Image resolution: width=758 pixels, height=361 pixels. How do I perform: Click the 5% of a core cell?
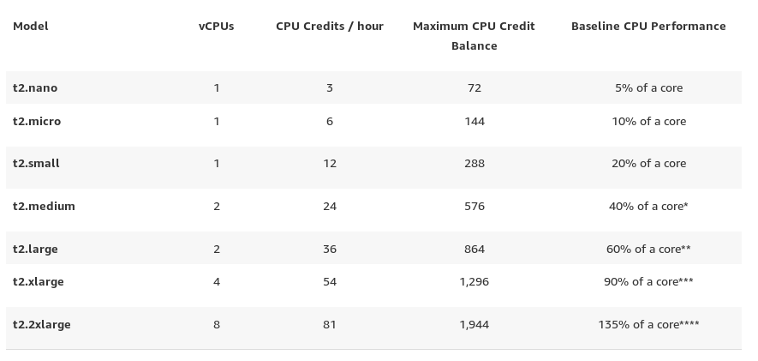pyautogui.click(x=648, y=87)
